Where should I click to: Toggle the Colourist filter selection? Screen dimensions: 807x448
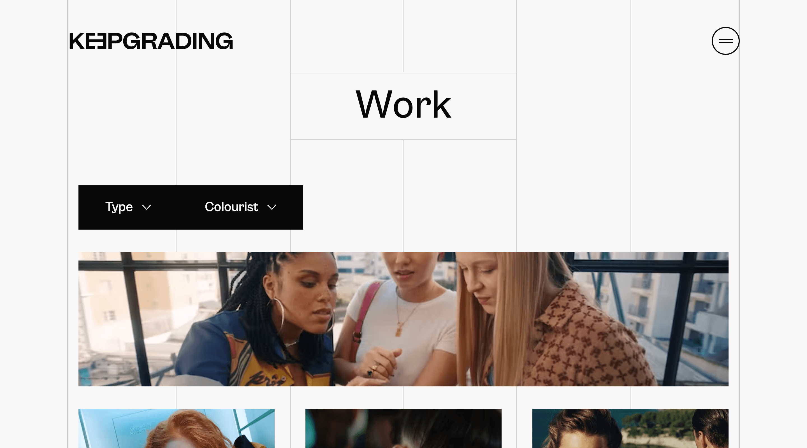(x=241, y=207)
